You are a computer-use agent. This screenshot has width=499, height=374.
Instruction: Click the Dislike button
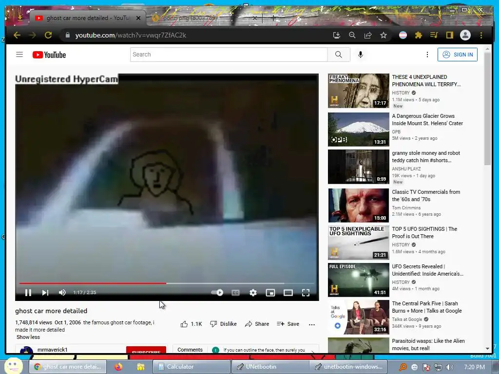tap(223, 324)
